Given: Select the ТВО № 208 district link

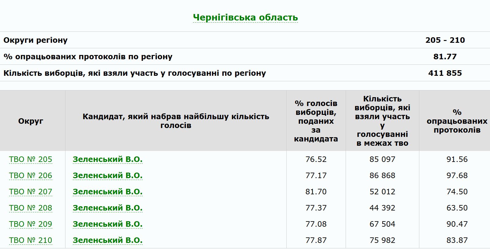Looking at the screenshot, I should (31, 208).
